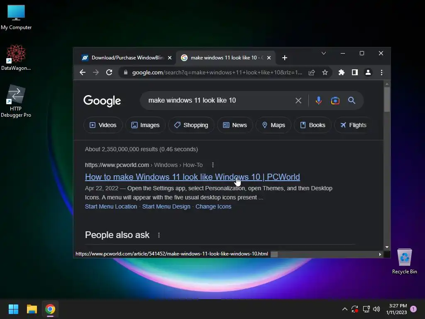Viewport: 425px width, 319px height.
Task: Open the Start Menu Design sitelink
Action: [x=166, y=206]
